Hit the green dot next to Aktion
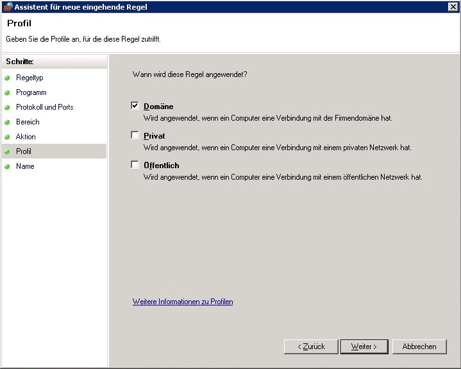 point(8,137)
